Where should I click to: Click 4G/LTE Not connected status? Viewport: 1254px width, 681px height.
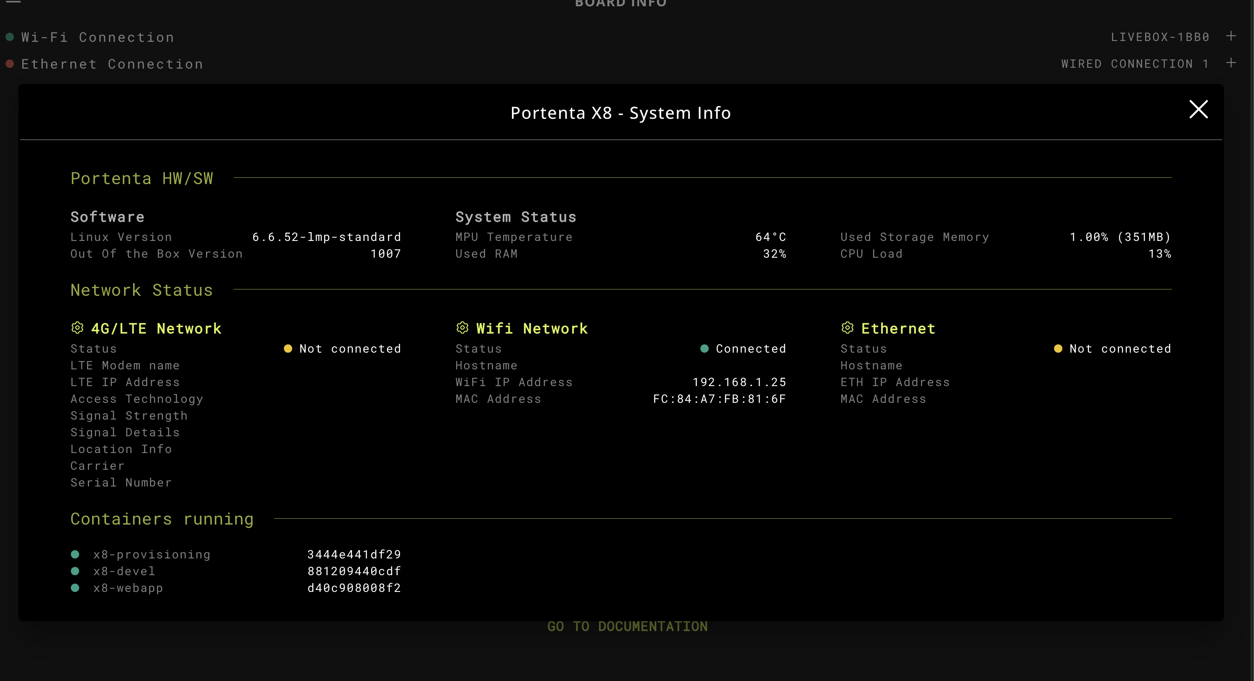(x=342, y=349)
